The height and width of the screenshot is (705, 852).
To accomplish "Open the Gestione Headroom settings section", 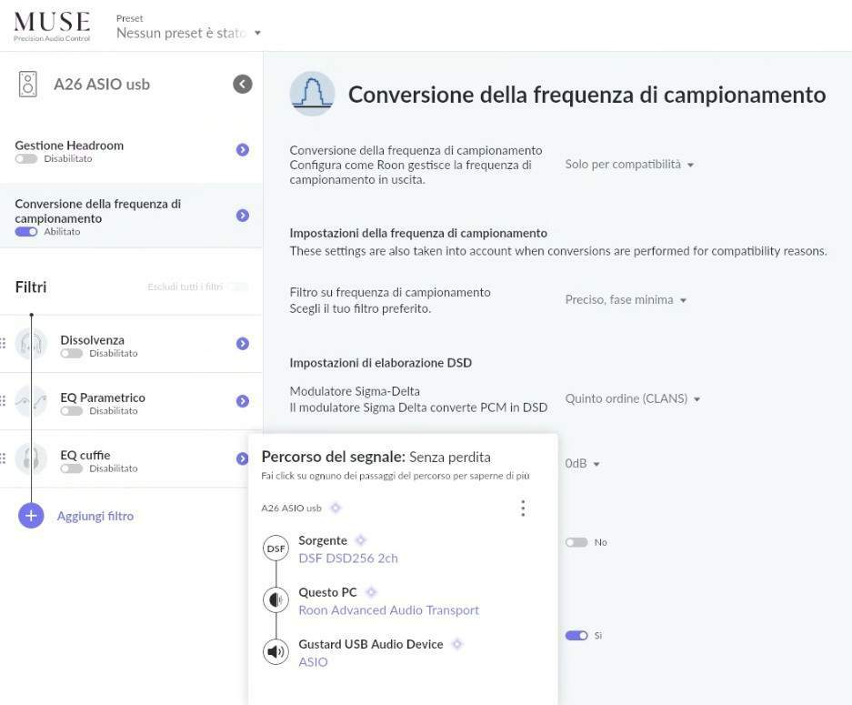I will coord(242,150).
